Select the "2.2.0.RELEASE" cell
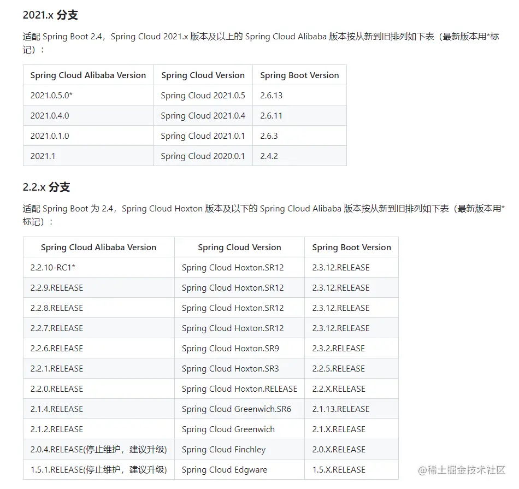Image resolution: width=519 pixels, height=489 pixels. [x=99, y=388]
